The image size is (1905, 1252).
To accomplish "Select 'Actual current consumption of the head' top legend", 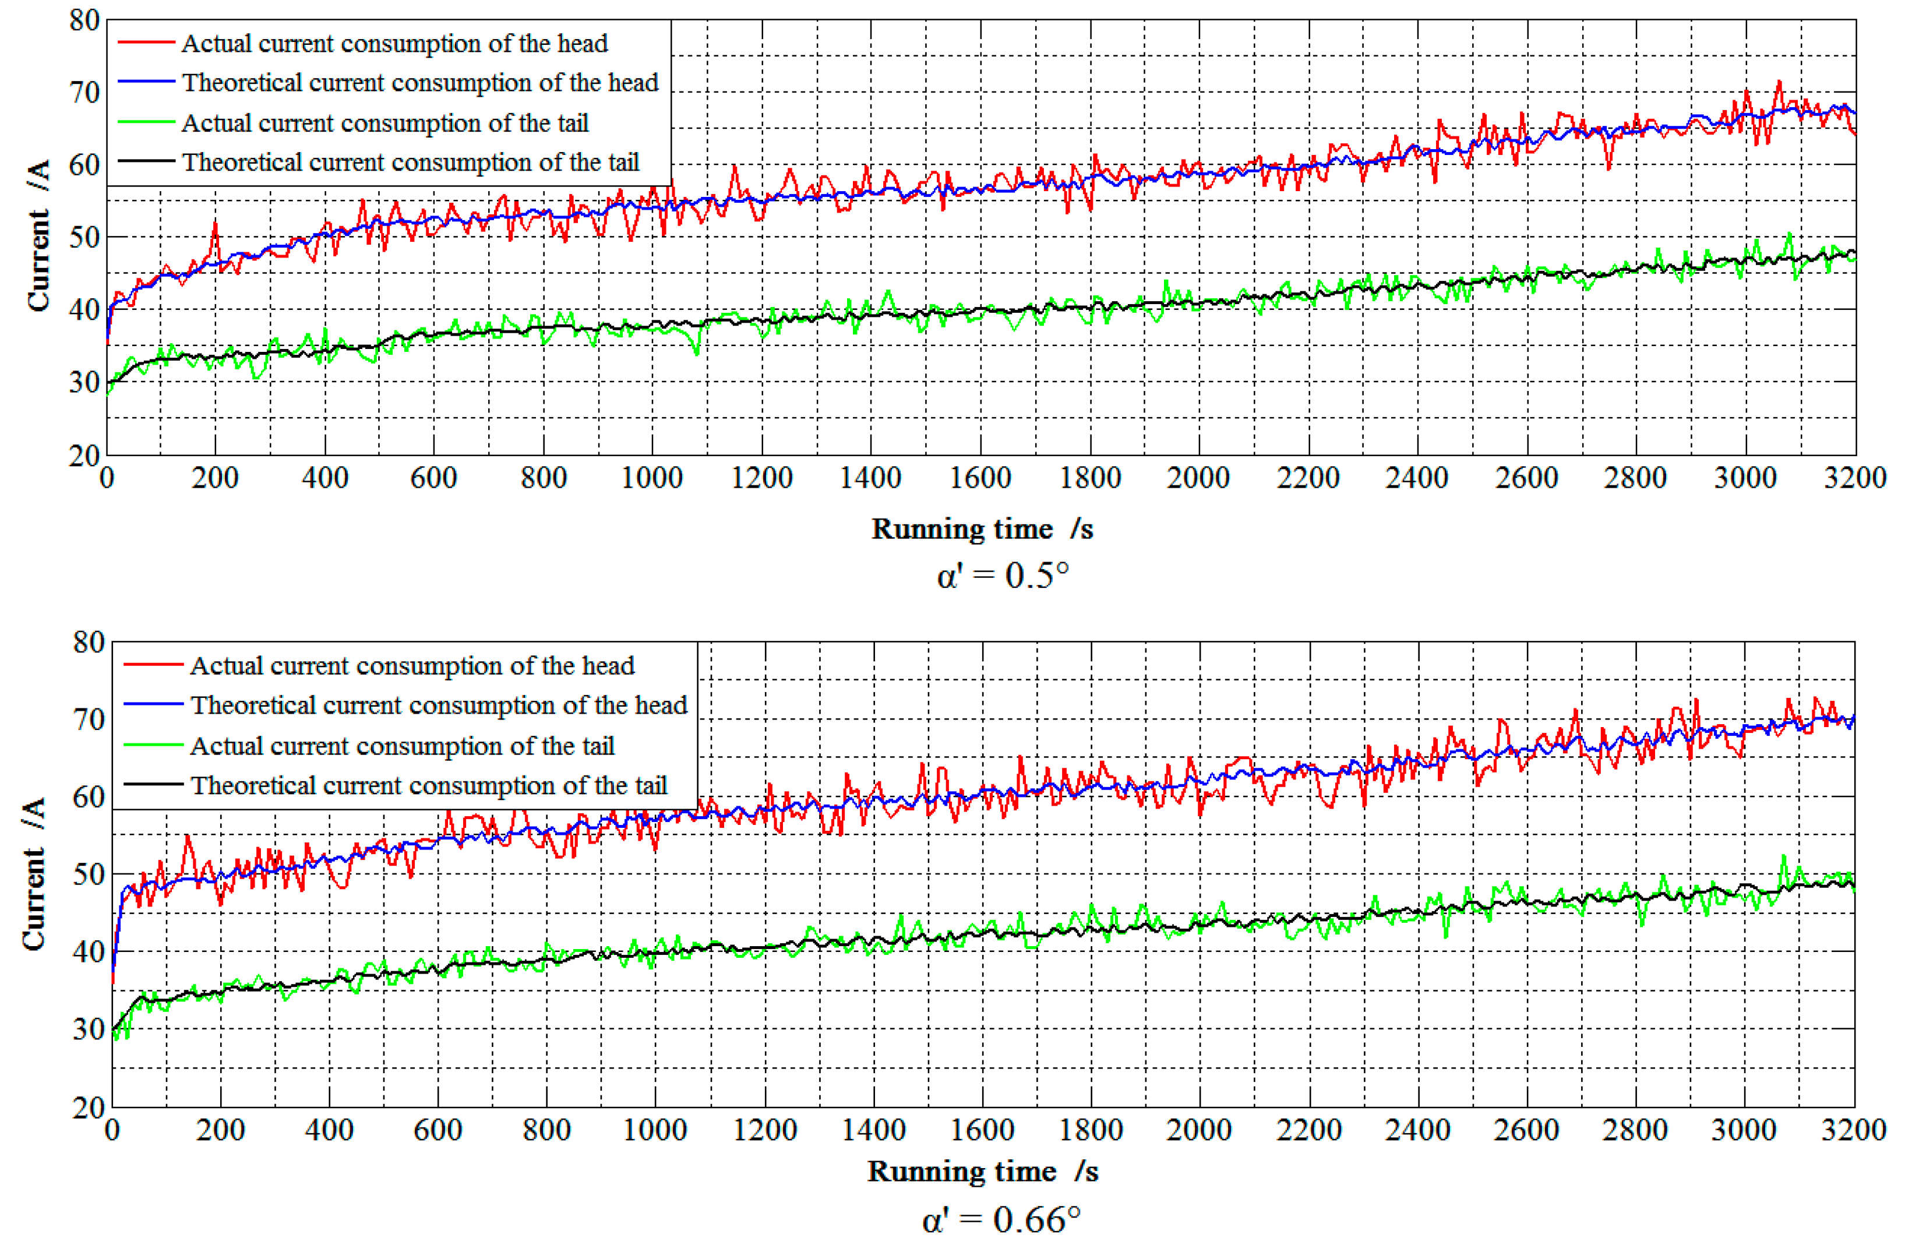I will (x=394, y=43).
